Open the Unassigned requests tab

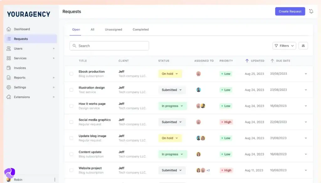113,29
